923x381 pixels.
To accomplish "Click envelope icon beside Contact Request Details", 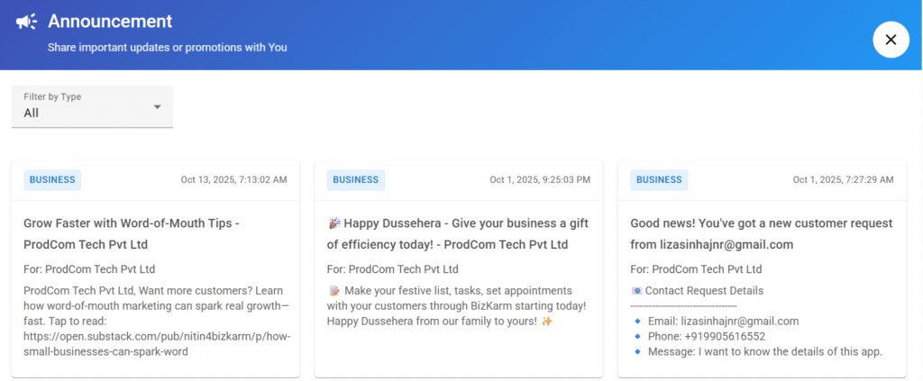I will point(636,291).
